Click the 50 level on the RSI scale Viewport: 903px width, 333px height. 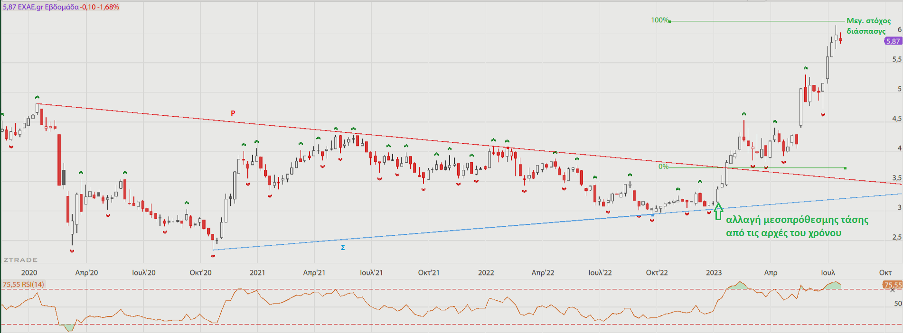coord(898,304)
